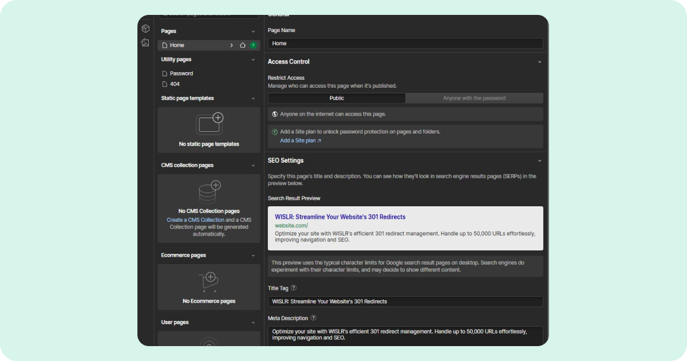687x361 pixels.
Task: Switch to the 404 utility page
Action: click(x=175, y=84)
